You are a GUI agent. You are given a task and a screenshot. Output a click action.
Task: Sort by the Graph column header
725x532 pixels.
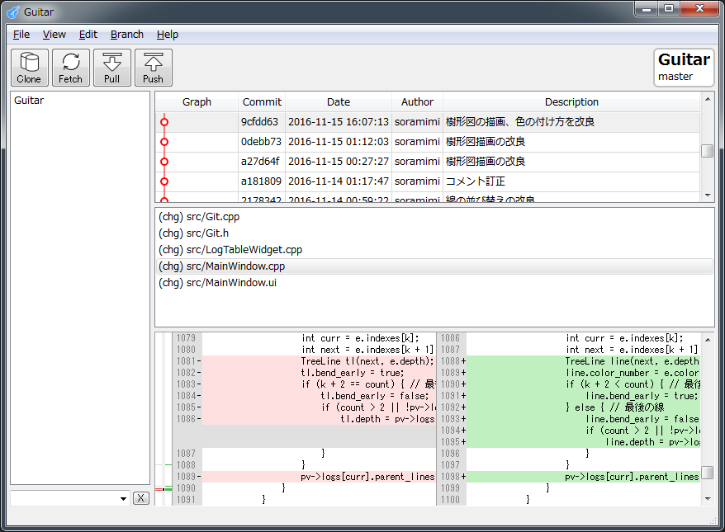[x=197, y=102]
